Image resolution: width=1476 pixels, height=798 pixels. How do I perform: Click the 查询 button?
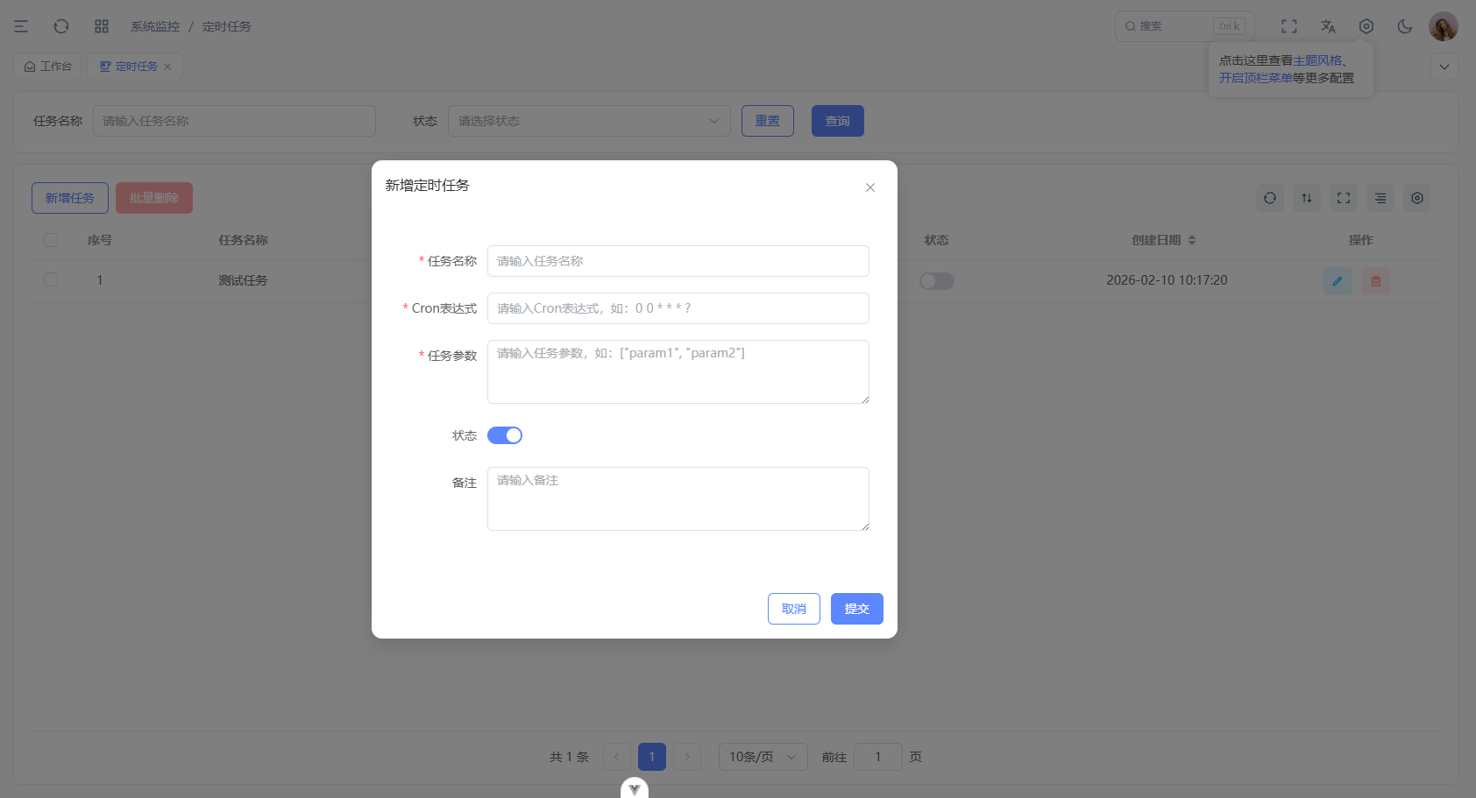(x=838, y=121)
